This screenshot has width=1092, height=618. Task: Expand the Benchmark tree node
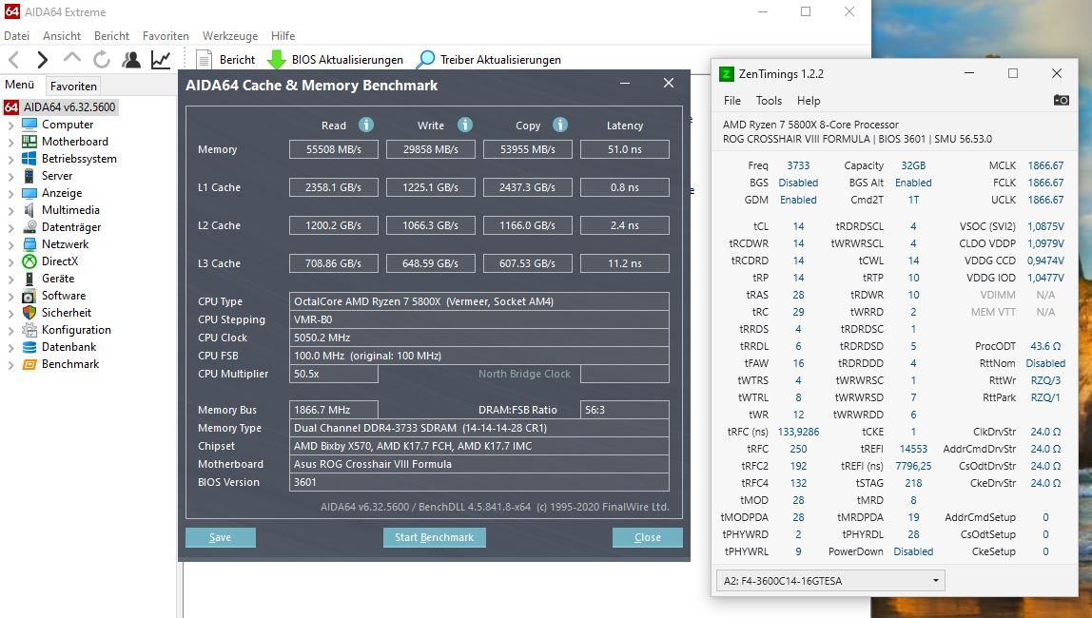(10, 365)
